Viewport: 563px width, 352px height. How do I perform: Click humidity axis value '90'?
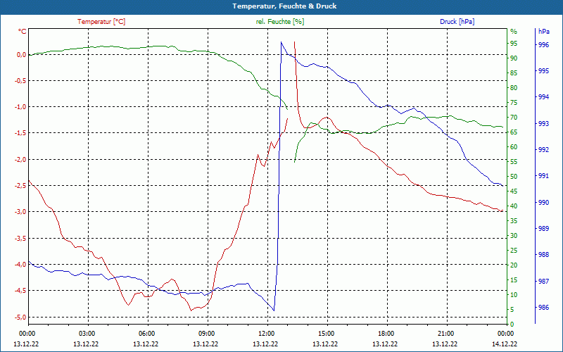(x=514, y=58)
